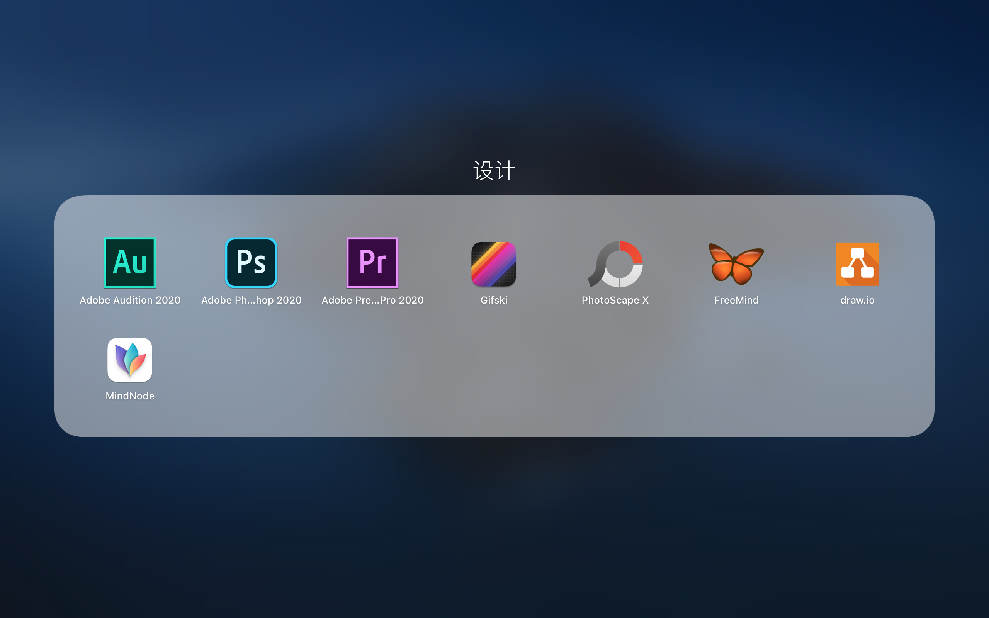Click the "Adobe Audition 2020" label
Viewport: 989px width, 618px height.
point(130,300)
